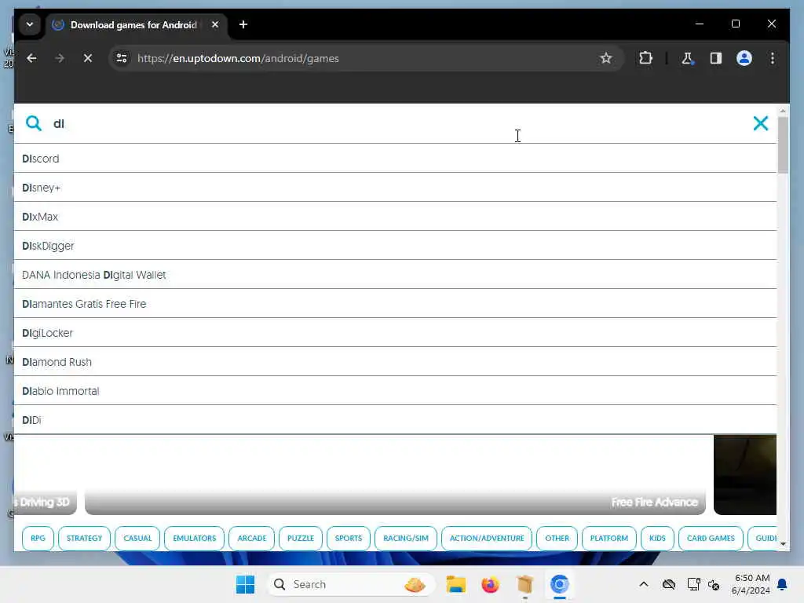Click the blue search magnifier icon

(33, 123)
